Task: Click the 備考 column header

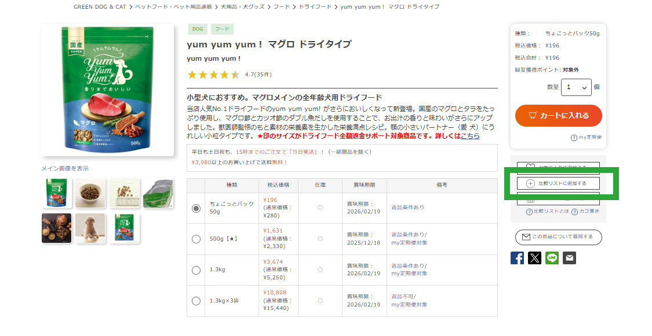Action: click(442, 185)
